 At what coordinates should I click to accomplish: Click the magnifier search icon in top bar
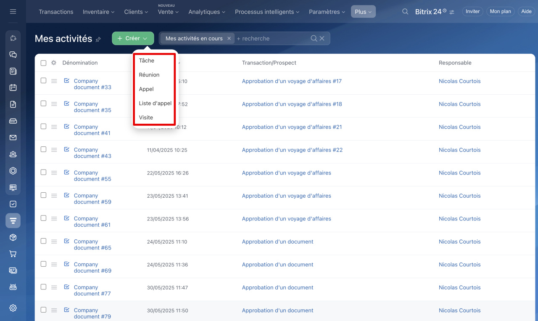pyautogui.click(x=405, y=12)
